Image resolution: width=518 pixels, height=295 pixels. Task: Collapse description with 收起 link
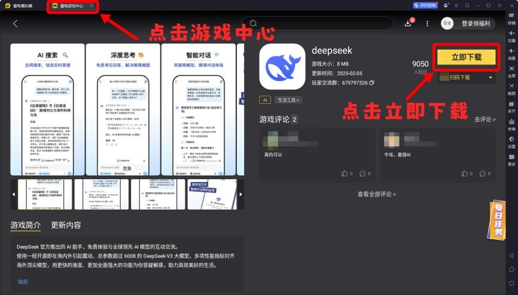(x=23, y=282)
